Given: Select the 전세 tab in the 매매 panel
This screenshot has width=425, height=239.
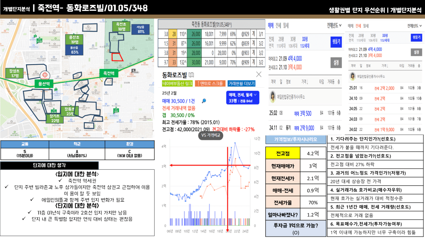Looking at the screenshot, I should click(278, 26).
